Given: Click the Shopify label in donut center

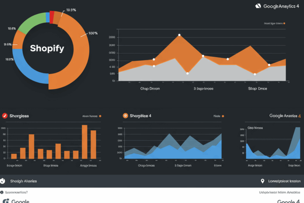Looking at the screenshot, I should (47, 48).
